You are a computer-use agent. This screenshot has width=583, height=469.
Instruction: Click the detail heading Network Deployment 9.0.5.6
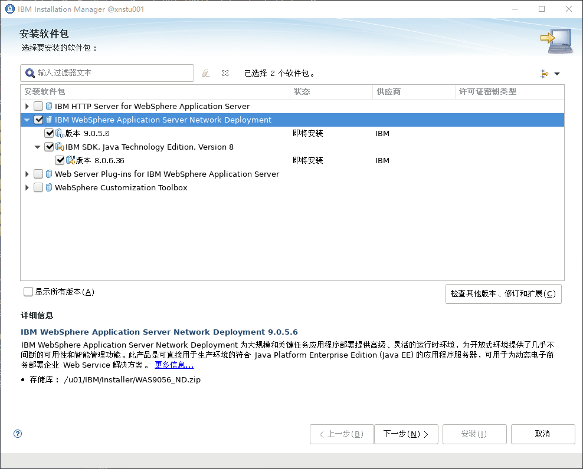pyautogui.click(x=159, y=332)
